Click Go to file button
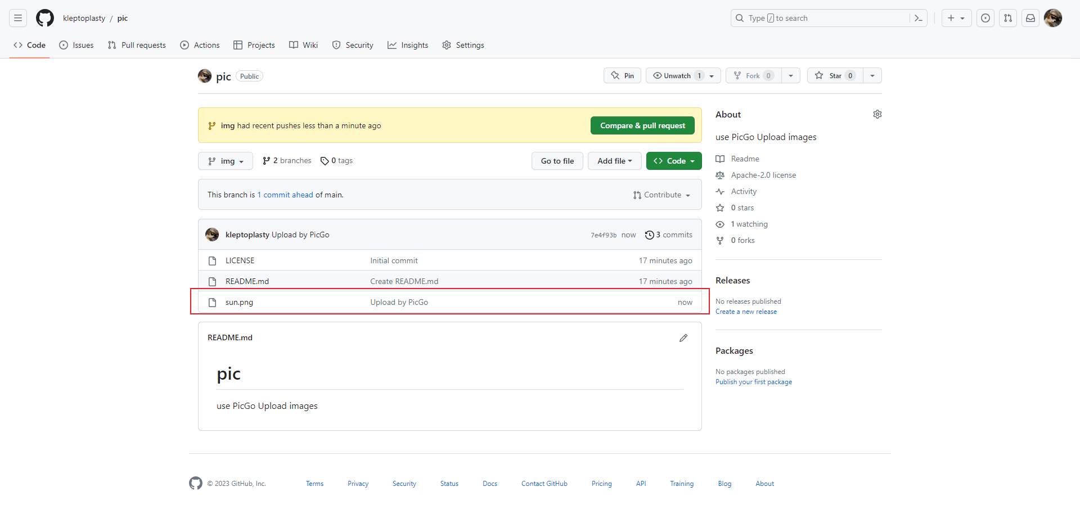1080x527 pixels. tap(557, 161)
